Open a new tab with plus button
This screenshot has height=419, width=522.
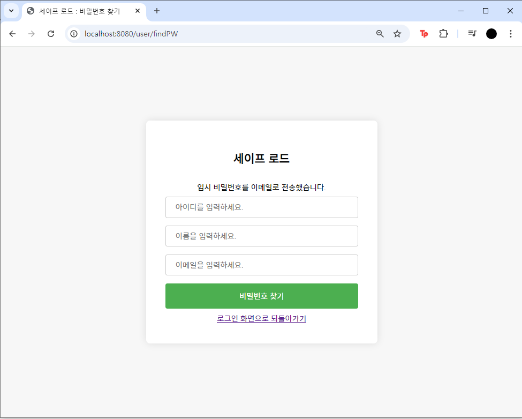[157, 11]
